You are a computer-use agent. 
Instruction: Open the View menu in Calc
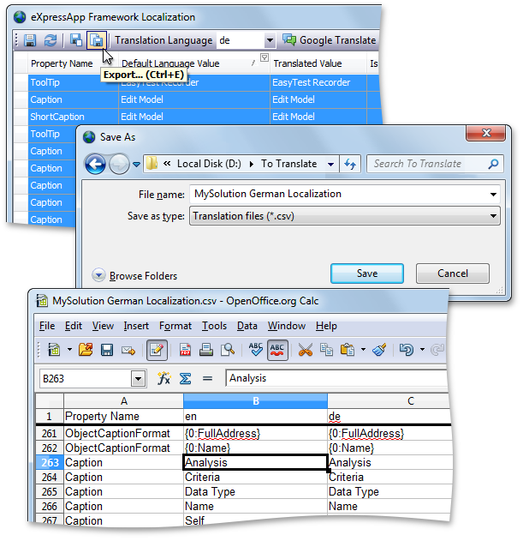(103, 326)
